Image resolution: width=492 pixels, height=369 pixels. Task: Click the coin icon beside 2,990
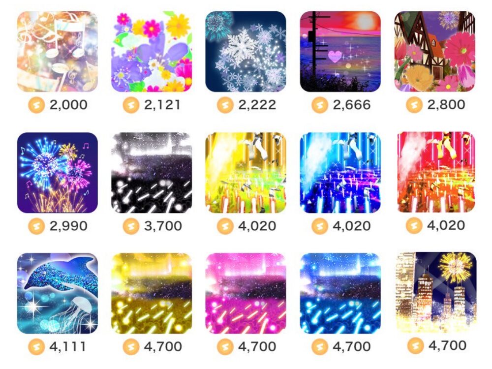pyautogui.click(x=36, y=226)
